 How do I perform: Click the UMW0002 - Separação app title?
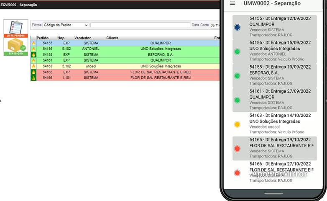(272, 3)
